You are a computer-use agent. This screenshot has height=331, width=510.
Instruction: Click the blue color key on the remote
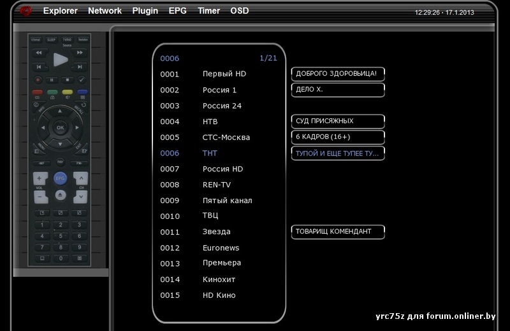(82, 92)
